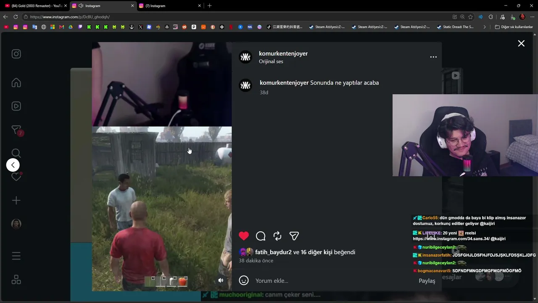This screenshot has height=303, width=538.
Task: Open Messages with 7 unread badge
Action: tap(16, 130)
